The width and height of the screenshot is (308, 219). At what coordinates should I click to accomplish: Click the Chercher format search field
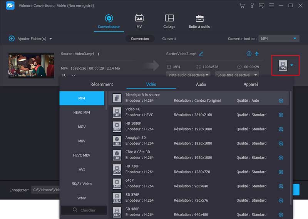click(84, 210)
